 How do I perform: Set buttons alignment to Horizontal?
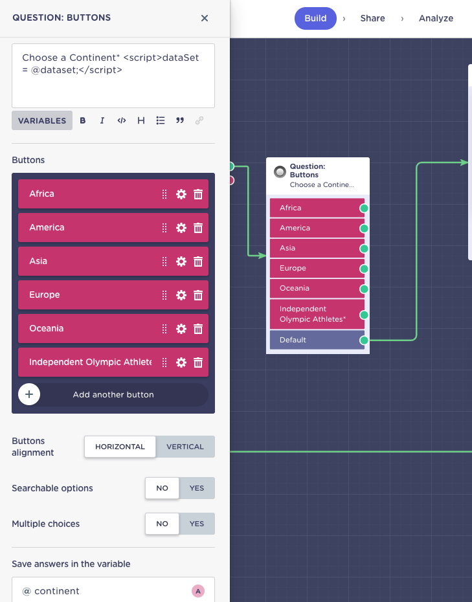coord(120,447)
